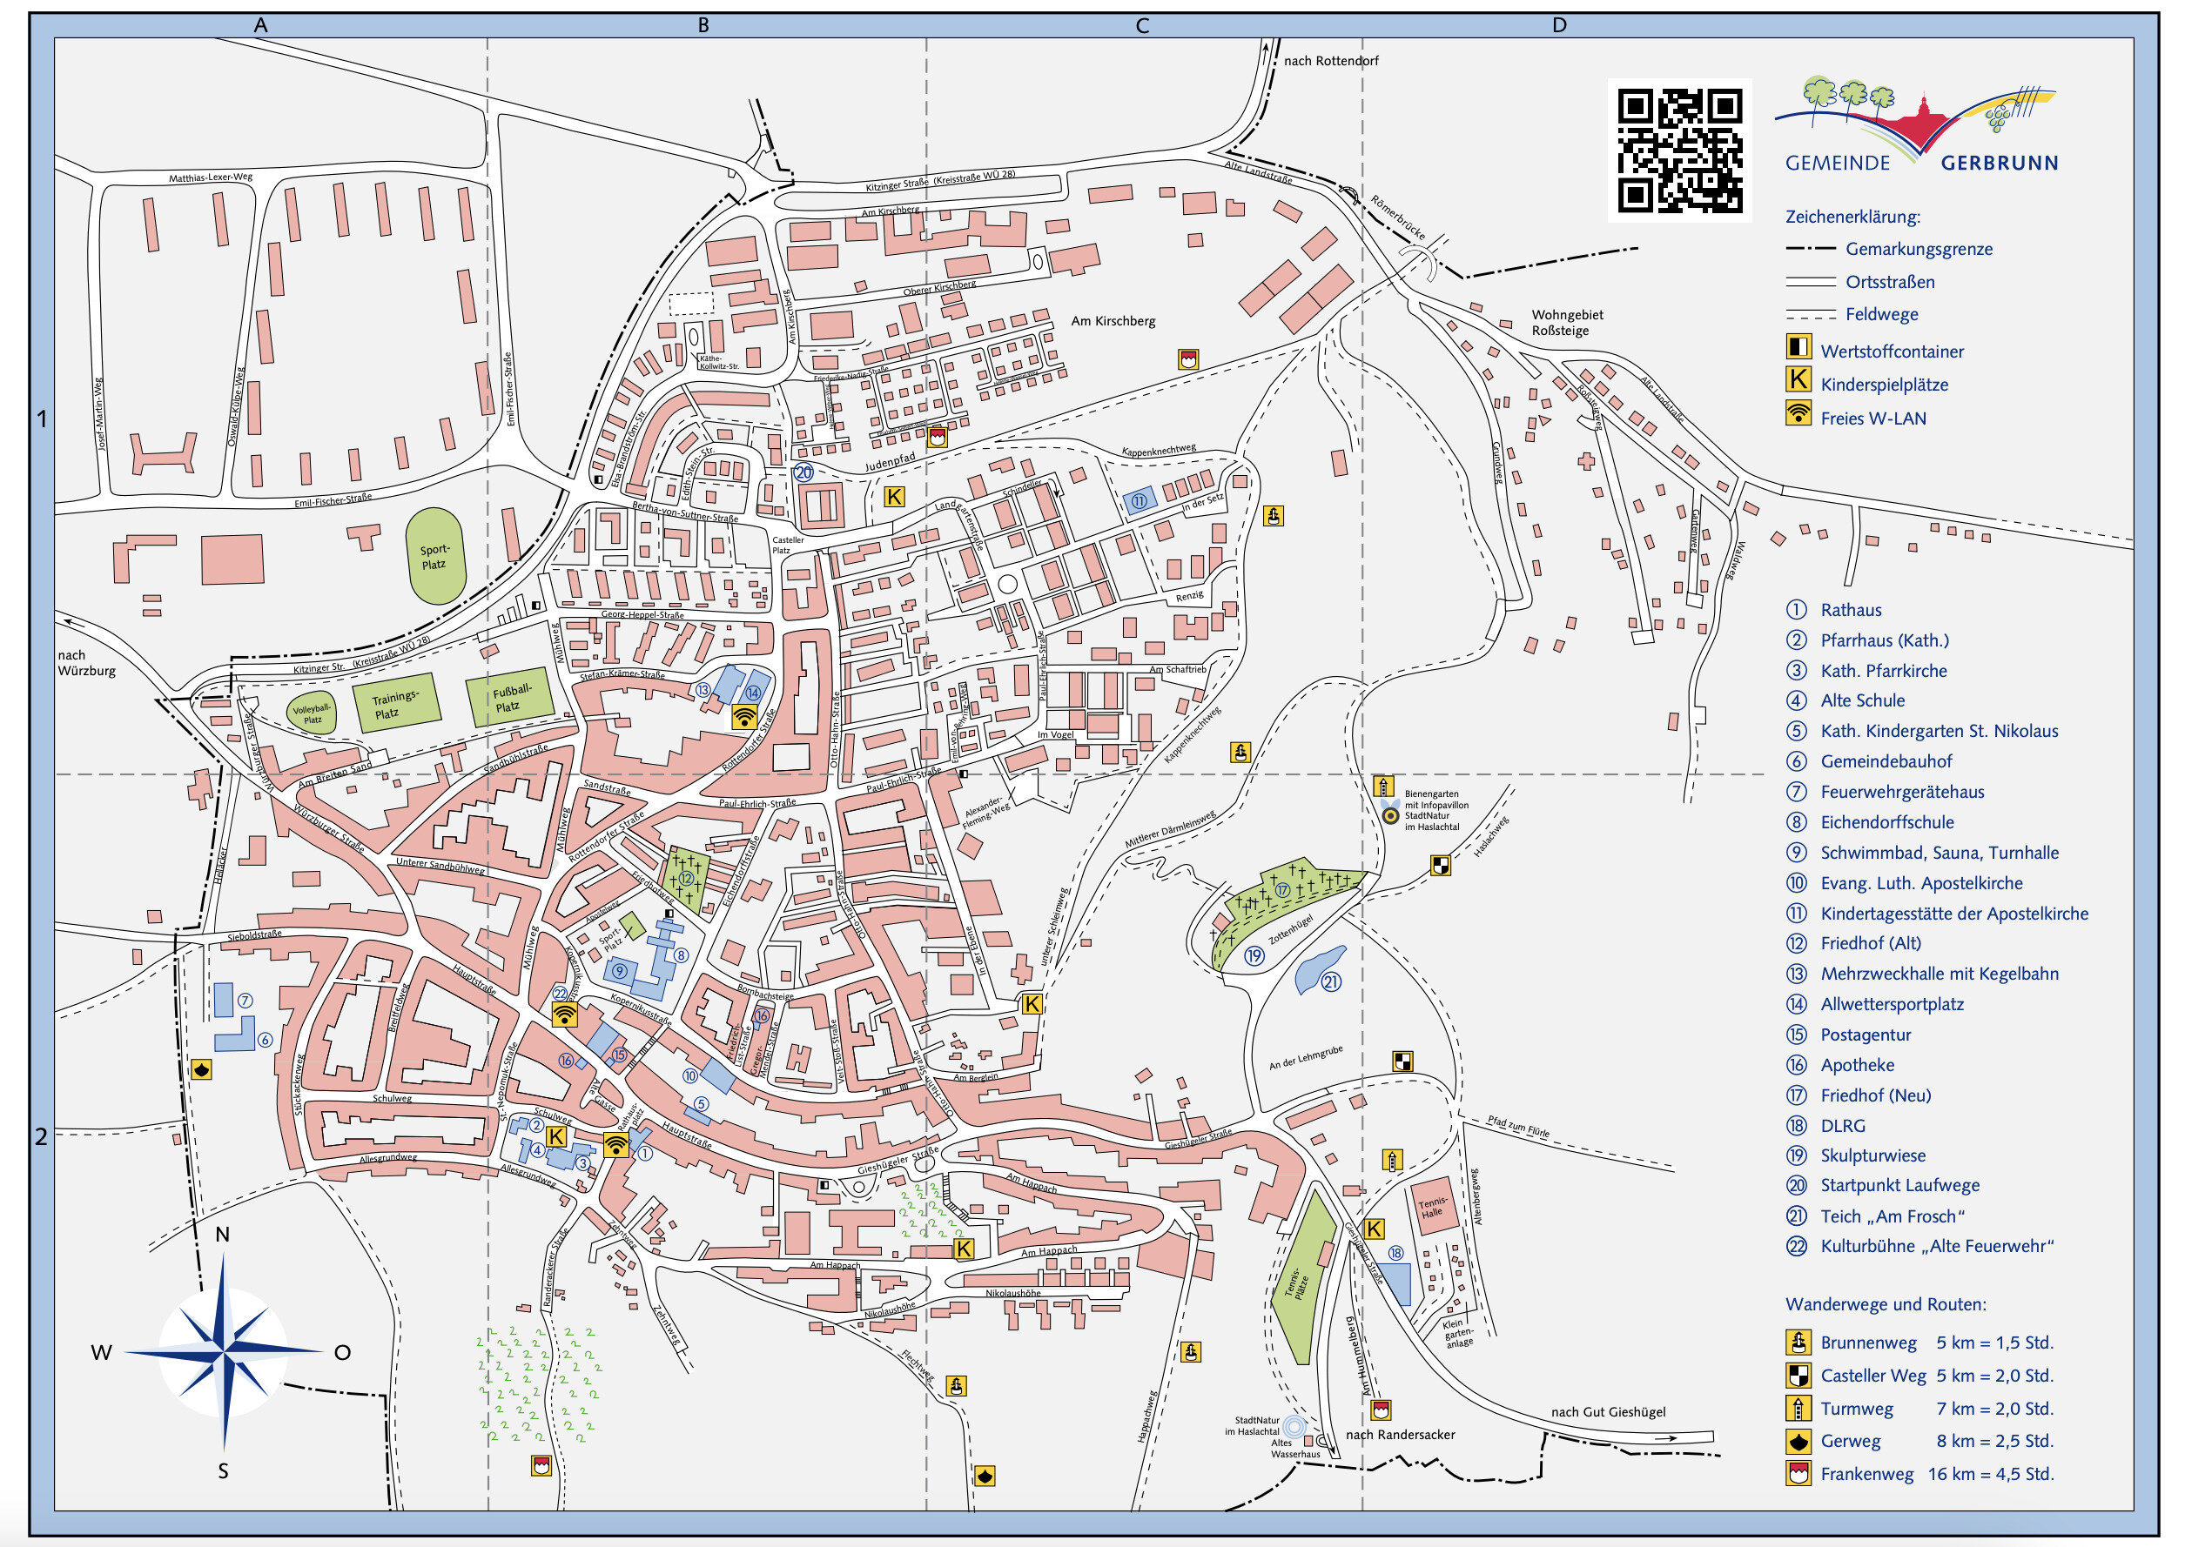The height and width of the screenshot is (1547, 2185).
Task: Click the Gerweg icon in the routes legend
Action: click(x=1797, y=1440)
